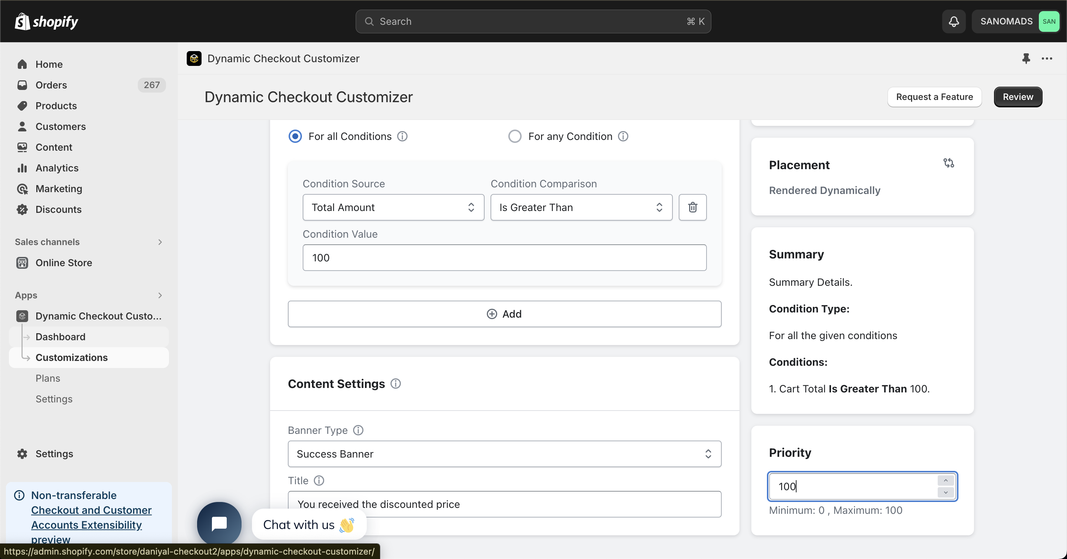Viewport: 1067px width, 559px height.
Task: Click the Cart Total Is Greater Than 100 summary line
Action: coord(849,389)
